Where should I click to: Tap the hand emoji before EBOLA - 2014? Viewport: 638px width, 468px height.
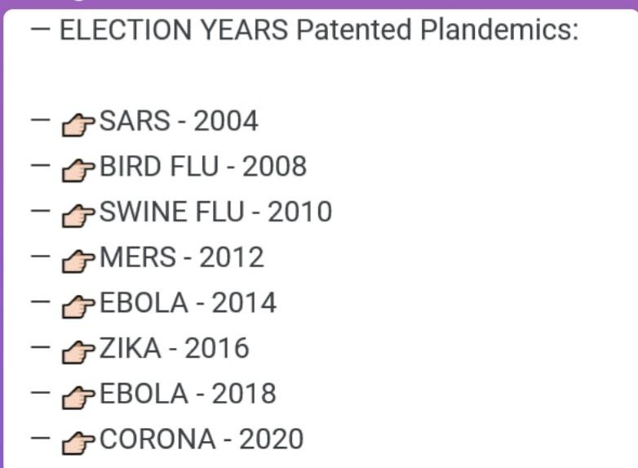(79, 306)
